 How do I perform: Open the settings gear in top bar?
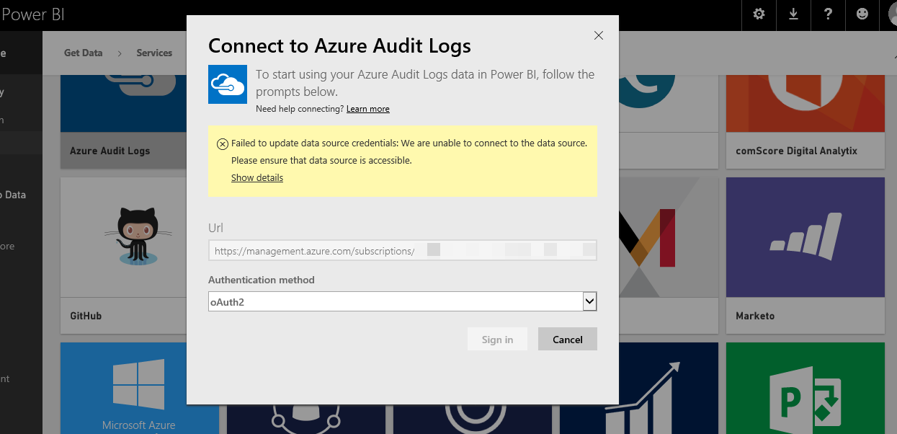point(759,14)
